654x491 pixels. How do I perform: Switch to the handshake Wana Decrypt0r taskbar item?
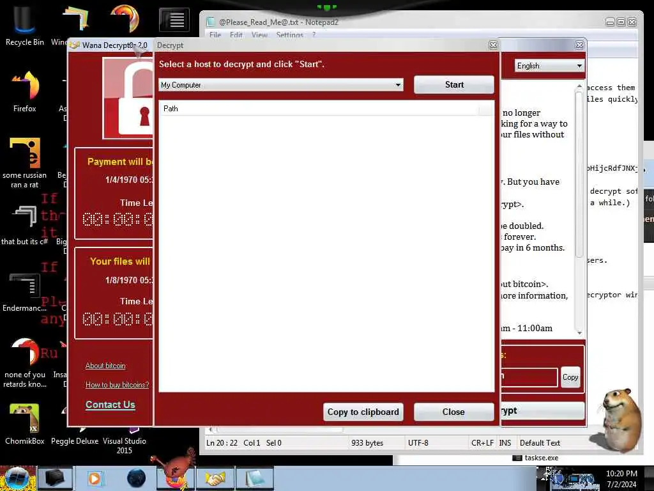[x=215, y=478]
